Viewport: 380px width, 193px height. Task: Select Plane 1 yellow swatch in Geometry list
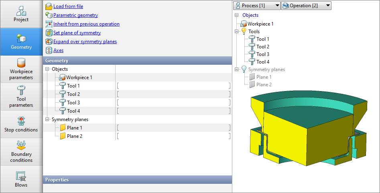pyautogui.click(x=63, y=128)
